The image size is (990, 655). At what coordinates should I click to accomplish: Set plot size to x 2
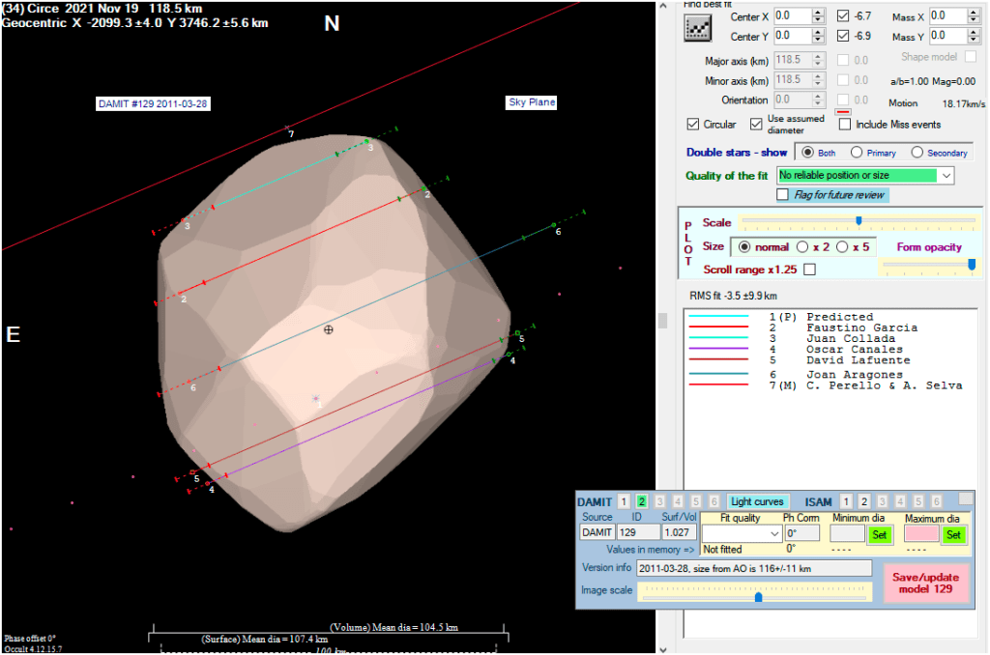tap(802, 247)
